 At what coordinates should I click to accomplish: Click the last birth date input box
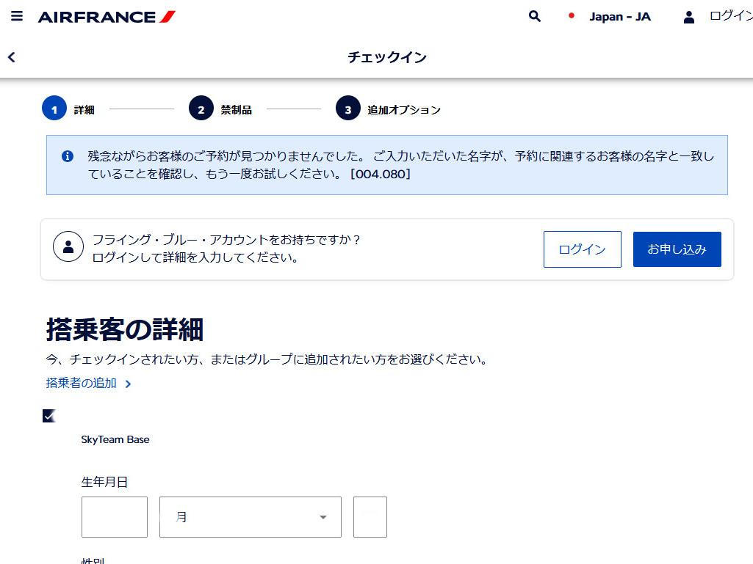tap(370, 517)
